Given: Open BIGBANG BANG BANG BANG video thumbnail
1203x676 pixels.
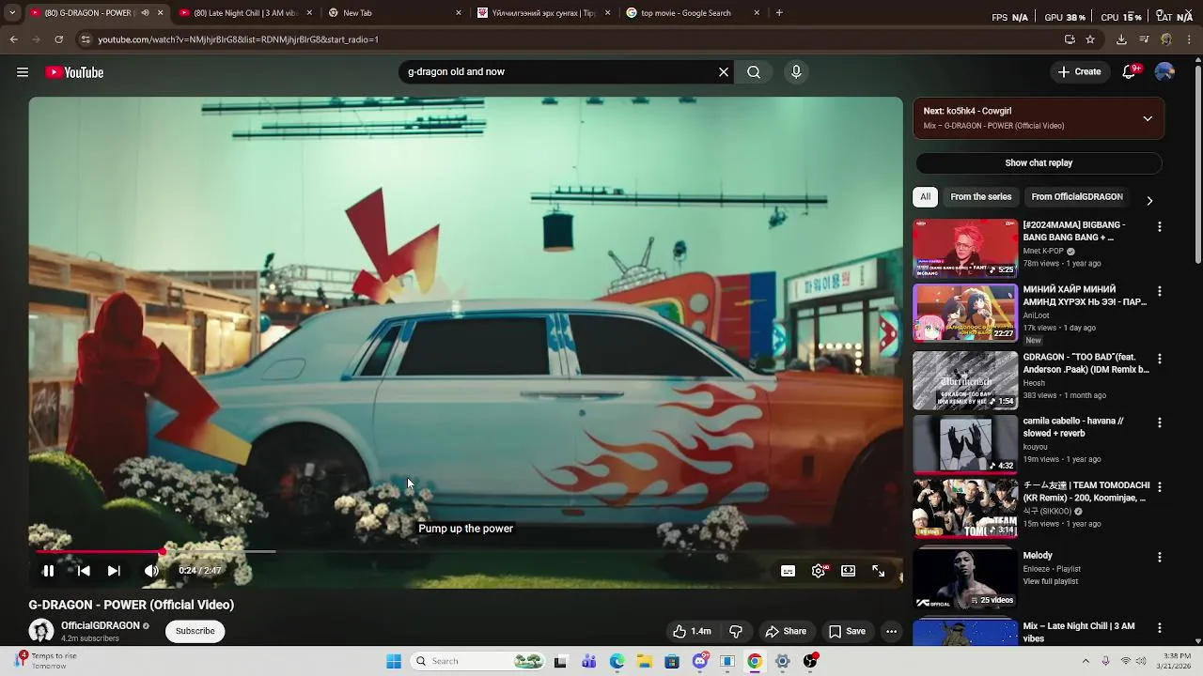Looking at the screenshot, I should tap(965, 249).
